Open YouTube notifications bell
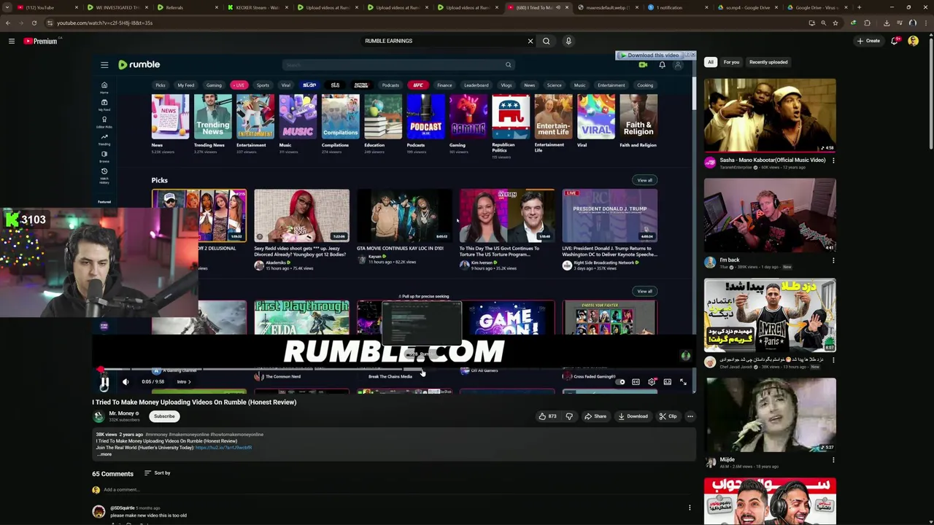 pos(895,41)
